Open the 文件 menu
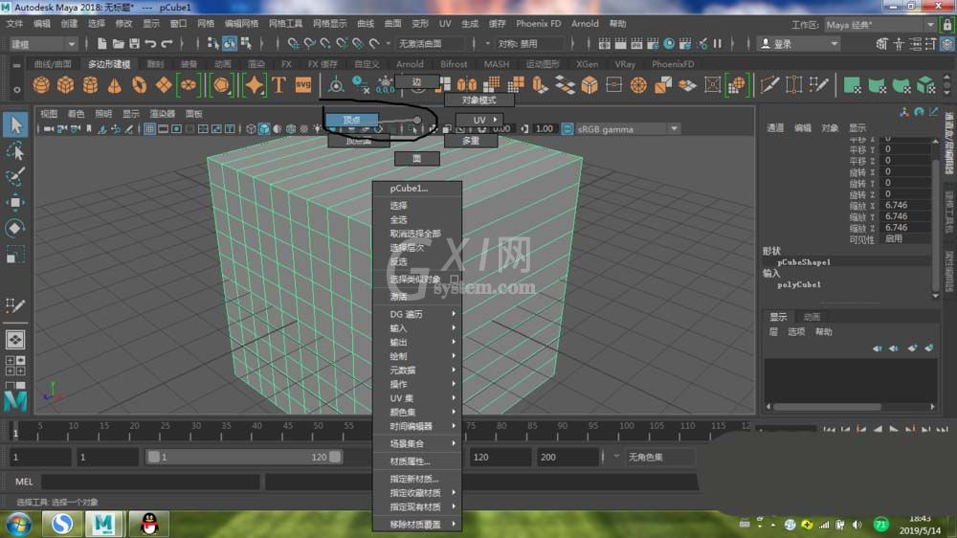Screen dimensions: 957x538 pos(14,24)
